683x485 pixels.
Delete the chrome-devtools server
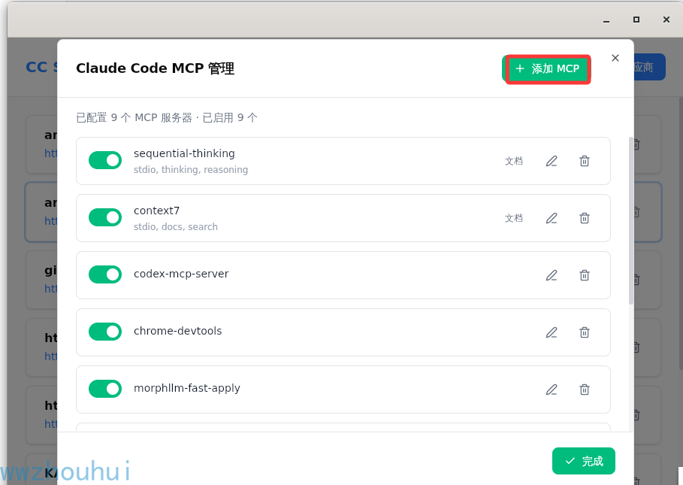(x=585, y=332)
